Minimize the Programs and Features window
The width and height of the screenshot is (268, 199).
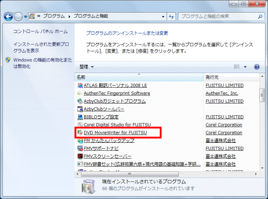coord(234,3)
